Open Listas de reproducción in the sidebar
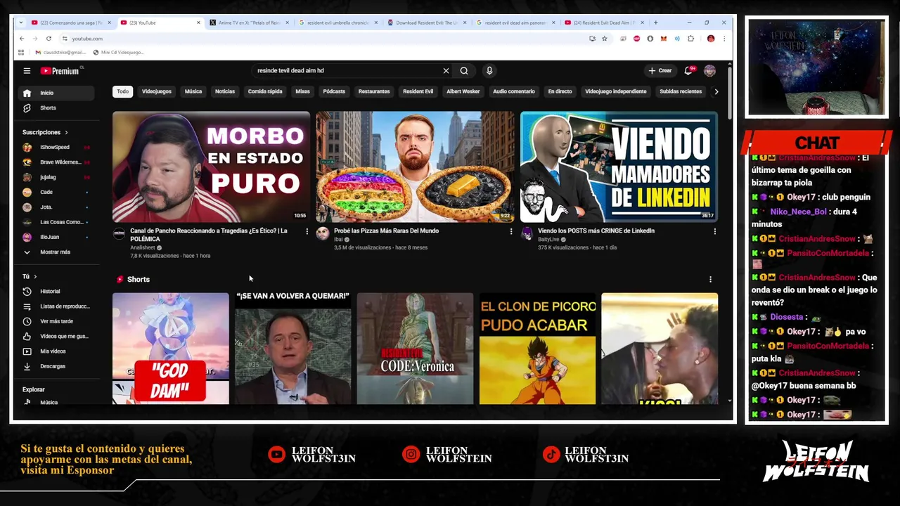The height and width of the screenshot is (506, 900). coord(56,306)
